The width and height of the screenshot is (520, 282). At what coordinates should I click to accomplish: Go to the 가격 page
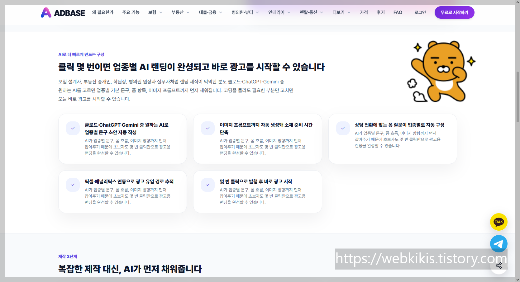[x=364, y=12]
